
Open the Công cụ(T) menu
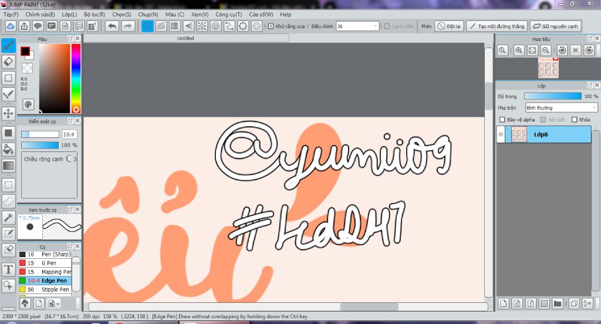tap(228, 14)
